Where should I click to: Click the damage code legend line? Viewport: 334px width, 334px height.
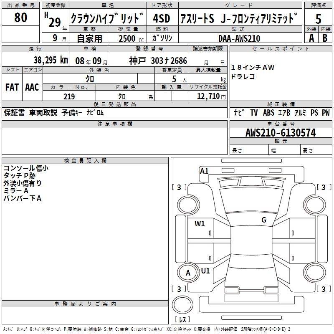(147, 329)
